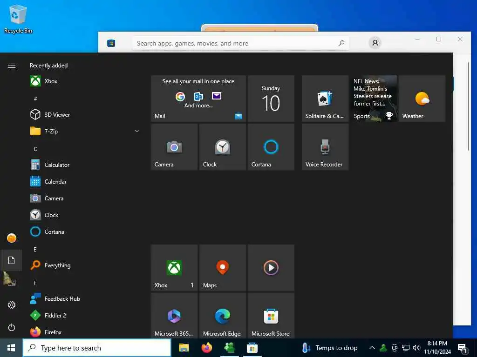Open the Sunday 10 calendar tile
Viewport: 477px width, 357px height.
pos(271,99)
